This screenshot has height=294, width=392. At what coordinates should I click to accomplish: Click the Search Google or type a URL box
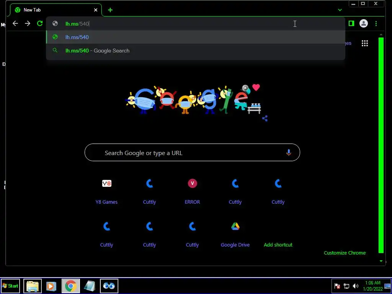point(192,152)
